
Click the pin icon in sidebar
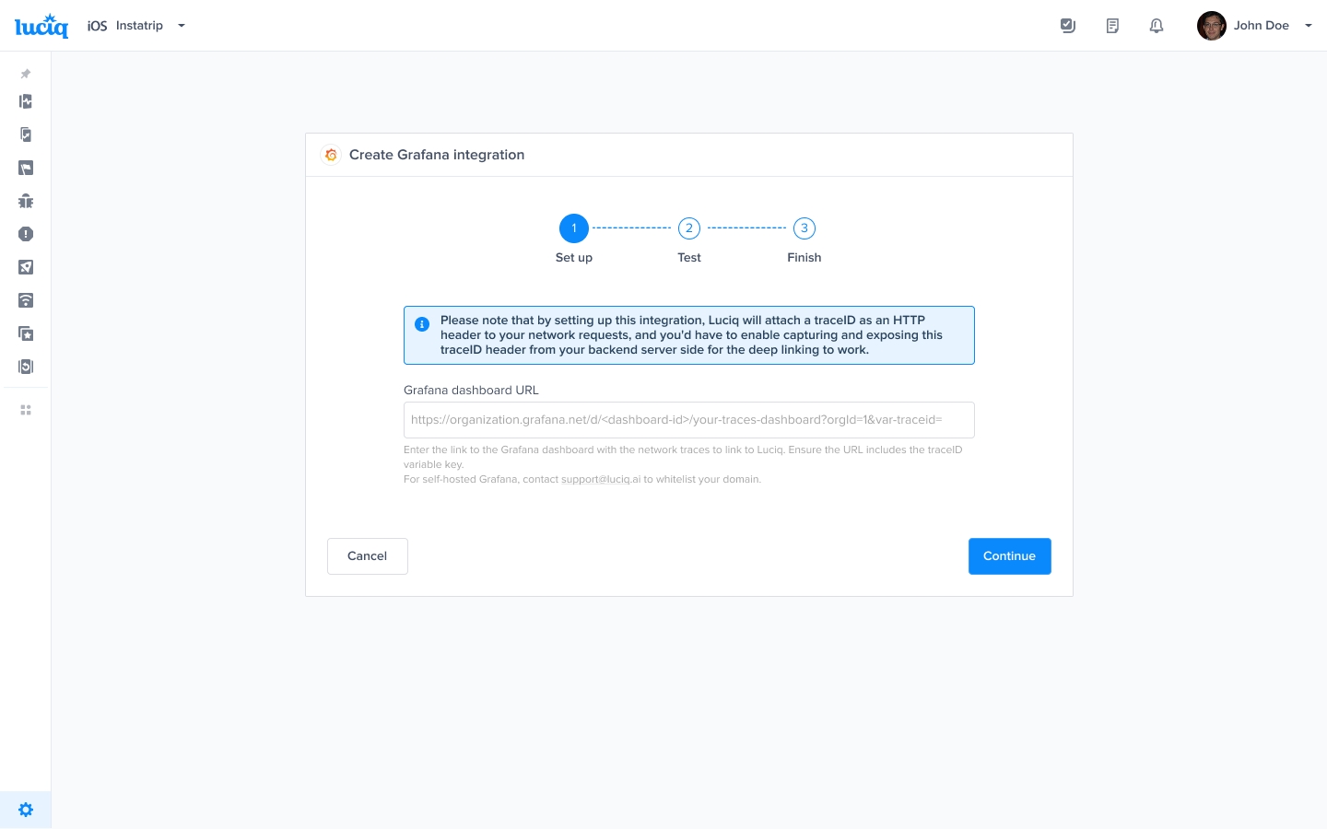tap(26, 74)
